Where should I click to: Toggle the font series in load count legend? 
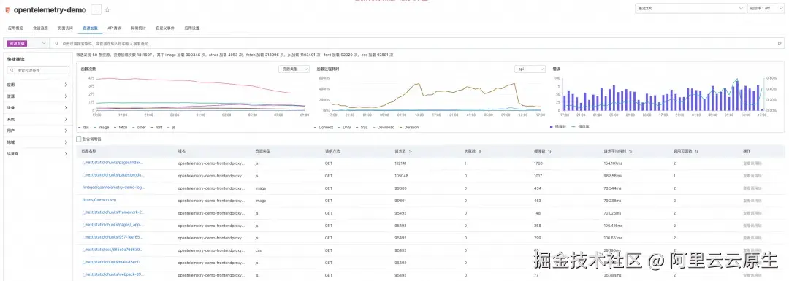[156, 127]
